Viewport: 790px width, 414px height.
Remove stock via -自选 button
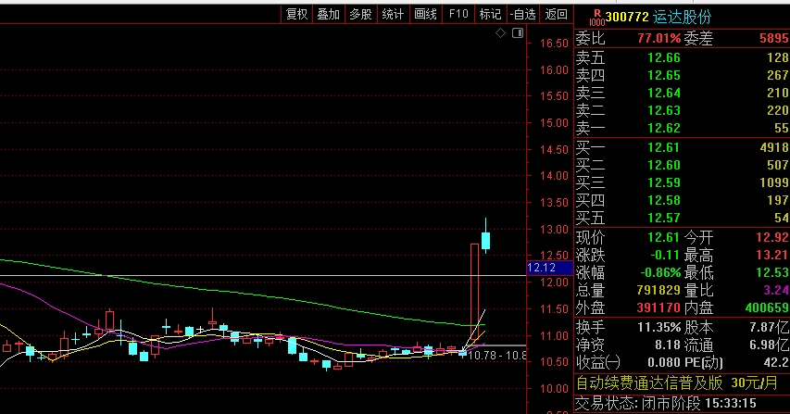click(x=523, y=14)
